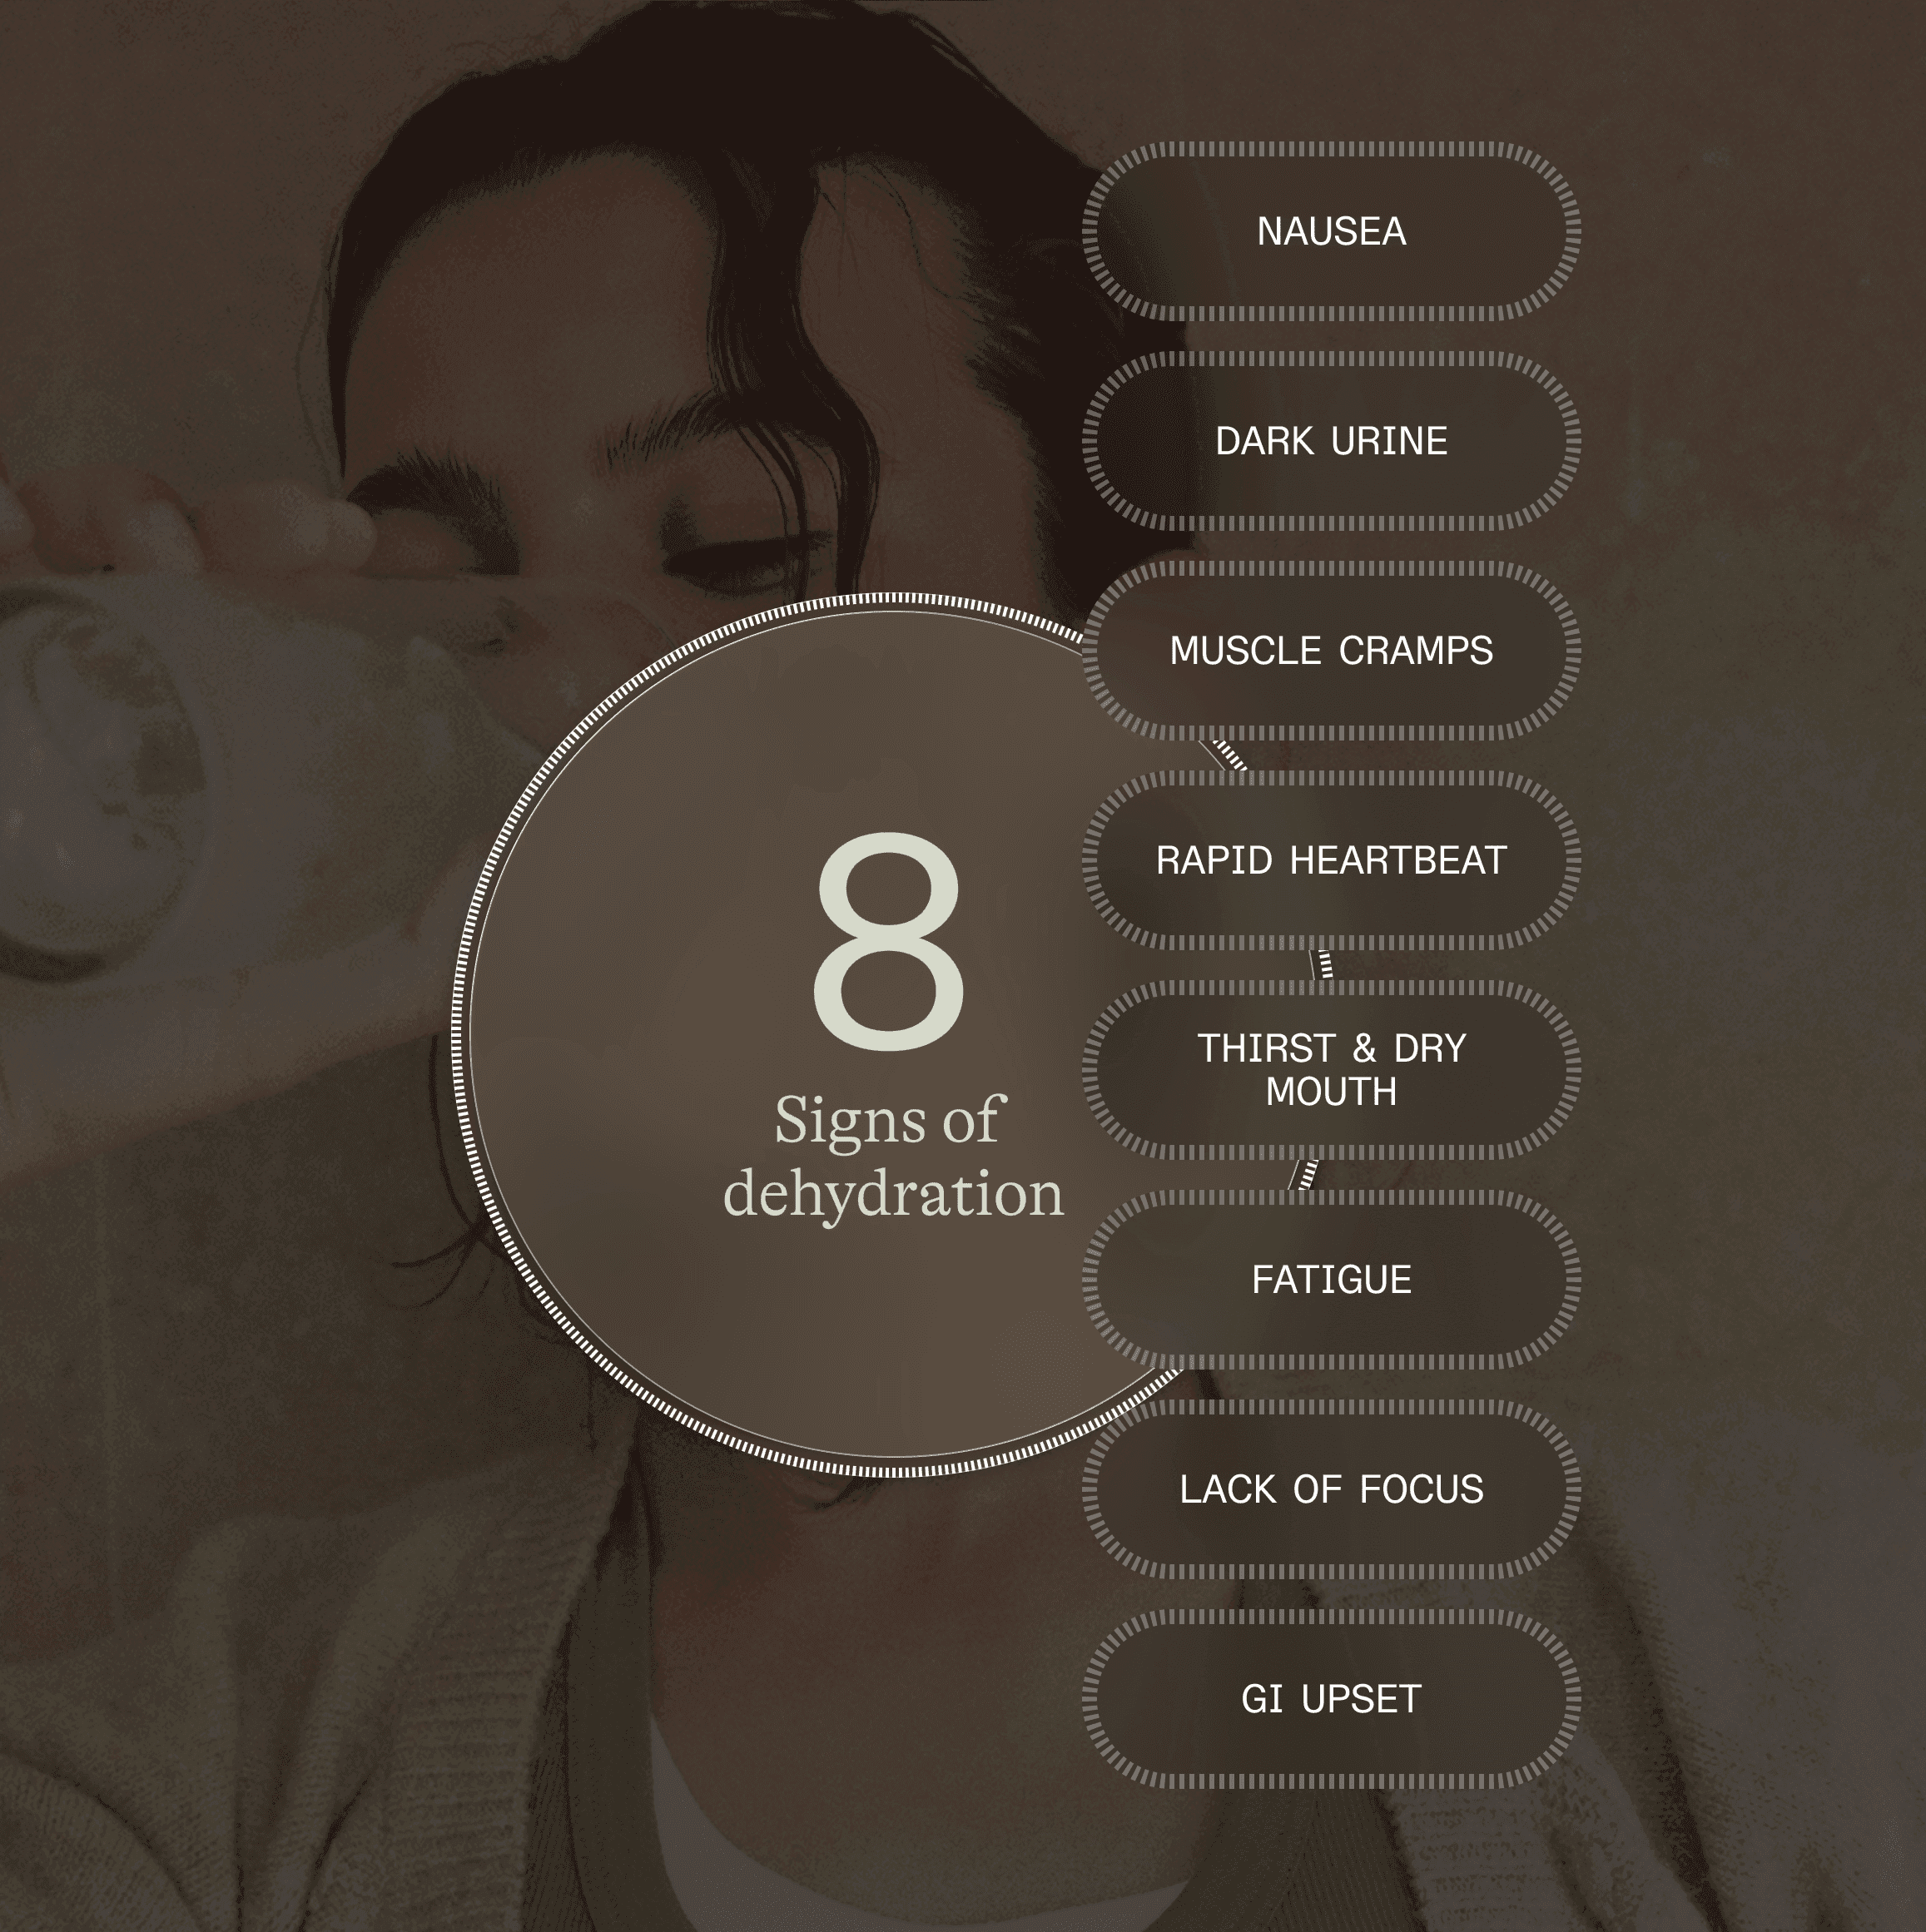Click the DARK URINE pill
This screenshot has height=1932, width=1926.
[x=1331, y=441]
